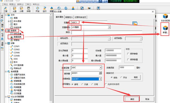The width and height of the screenshot is (170, 103).
Task: Launch the 运行 runtime system icon
Action: click(45, 9)
